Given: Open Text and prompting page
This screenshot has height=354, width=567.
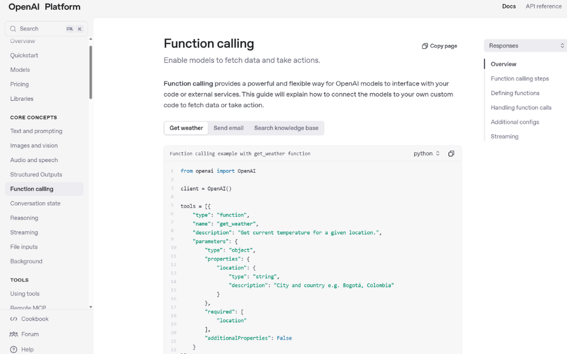Looking at the screenshot, I should coord(36,131).
